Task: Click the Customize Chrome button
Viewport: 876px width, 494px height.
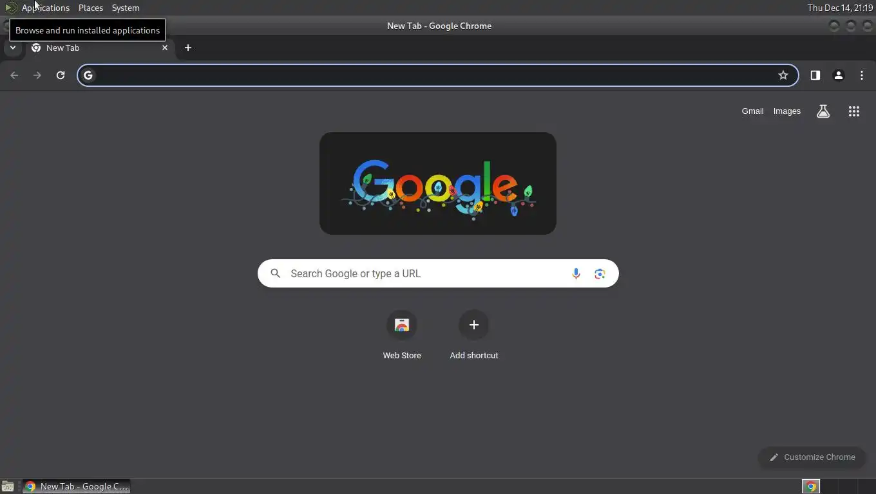Action: point(812,457)
